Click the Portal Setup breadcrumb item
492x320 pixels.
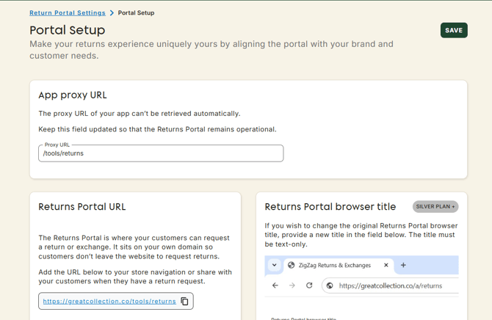pyautogui.click(x=136, y=13)
